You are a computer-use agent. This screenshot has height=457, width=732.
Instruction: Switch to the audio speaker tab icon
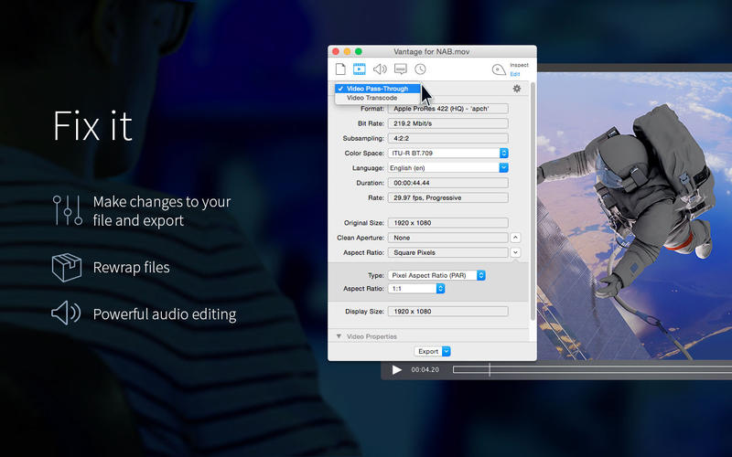point(380,69)
